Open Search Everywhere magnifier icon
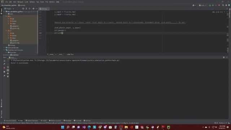 223,5
